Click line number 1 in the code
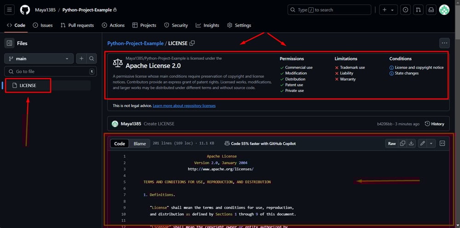The width and height of the screenshot is (460, 228). click(124, 156)
